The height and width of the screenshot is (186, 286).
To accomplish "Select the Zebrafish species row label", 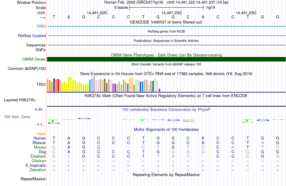I will 38,170.
